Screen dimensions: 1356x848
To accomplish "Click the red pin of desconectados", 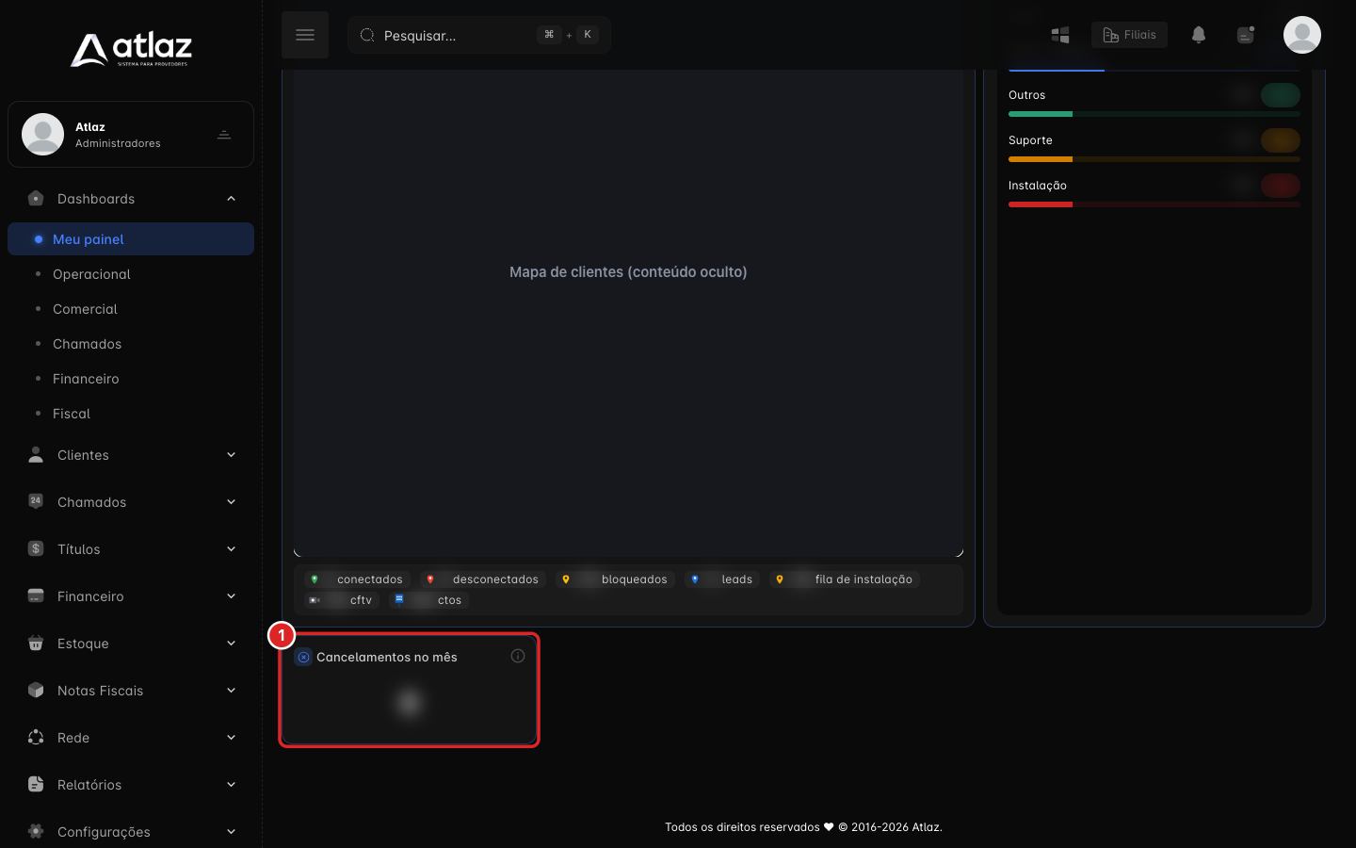I will coord(430,579).
